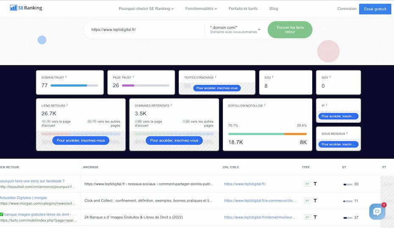Open backlink 'pourquoi faire une story sur facebook ?'
Screen dimensions: 394x228
(x=32, y=181)
